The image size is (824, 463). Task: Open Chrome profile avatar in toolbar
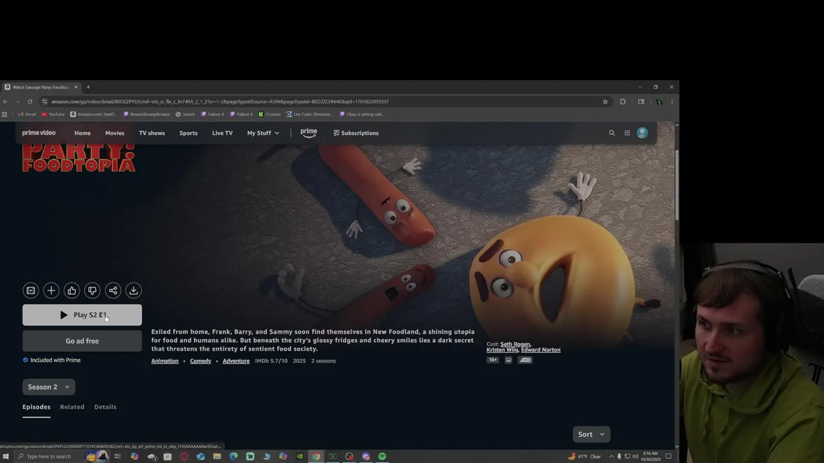coord(659,102)
